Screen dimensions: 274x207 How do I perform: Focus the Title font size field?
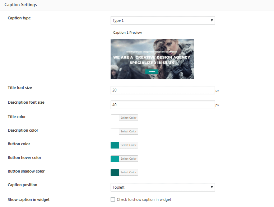163,90
